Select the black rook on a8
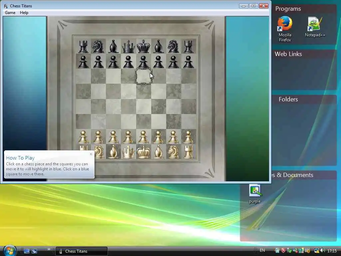This screenshot has height=256, width=341. click(83, 46)
